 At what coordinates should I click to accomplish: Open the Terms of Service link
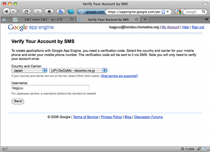click(x=85, y=117)
